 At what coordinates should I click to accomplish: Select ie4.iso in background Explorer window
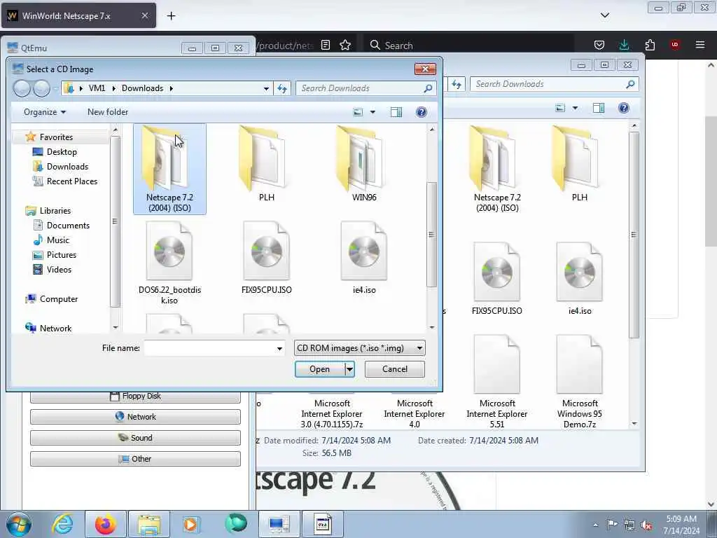[580, 279]
